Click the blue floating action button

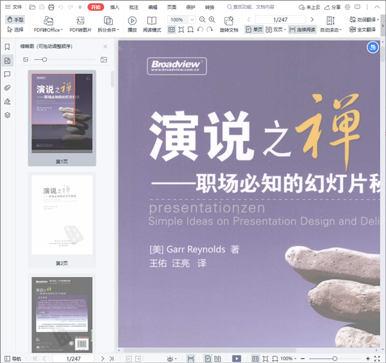pyautogui.click(x=372, y=48)
